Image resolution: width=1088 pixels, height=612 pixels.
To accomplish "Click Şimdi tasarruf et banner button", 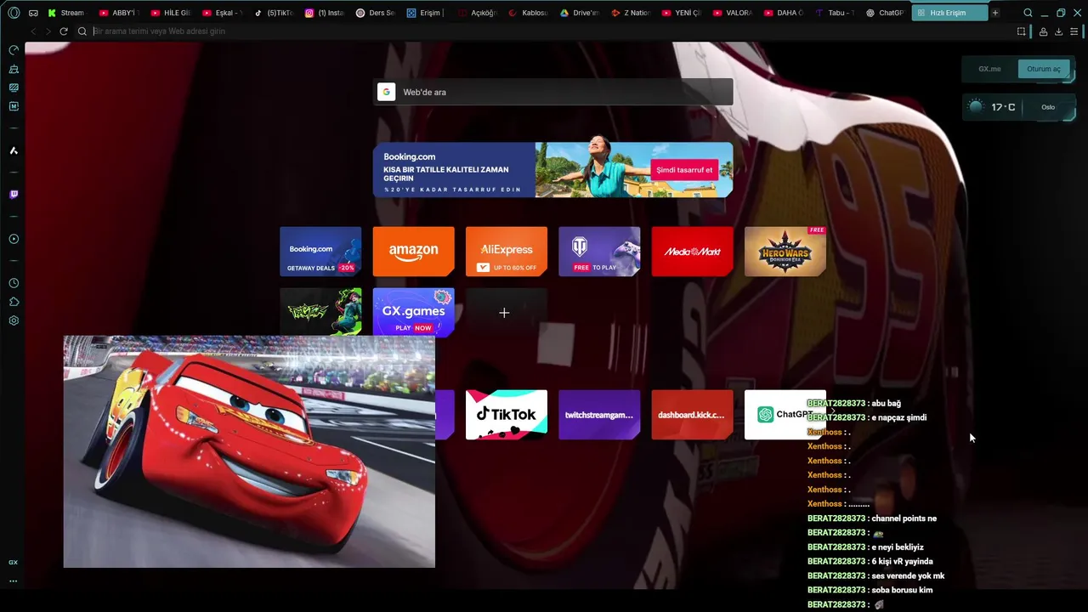I will [x=684, y=170].
